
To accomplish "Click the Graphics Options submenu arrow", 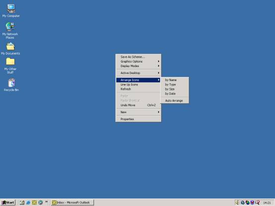I will pos(158,62).
